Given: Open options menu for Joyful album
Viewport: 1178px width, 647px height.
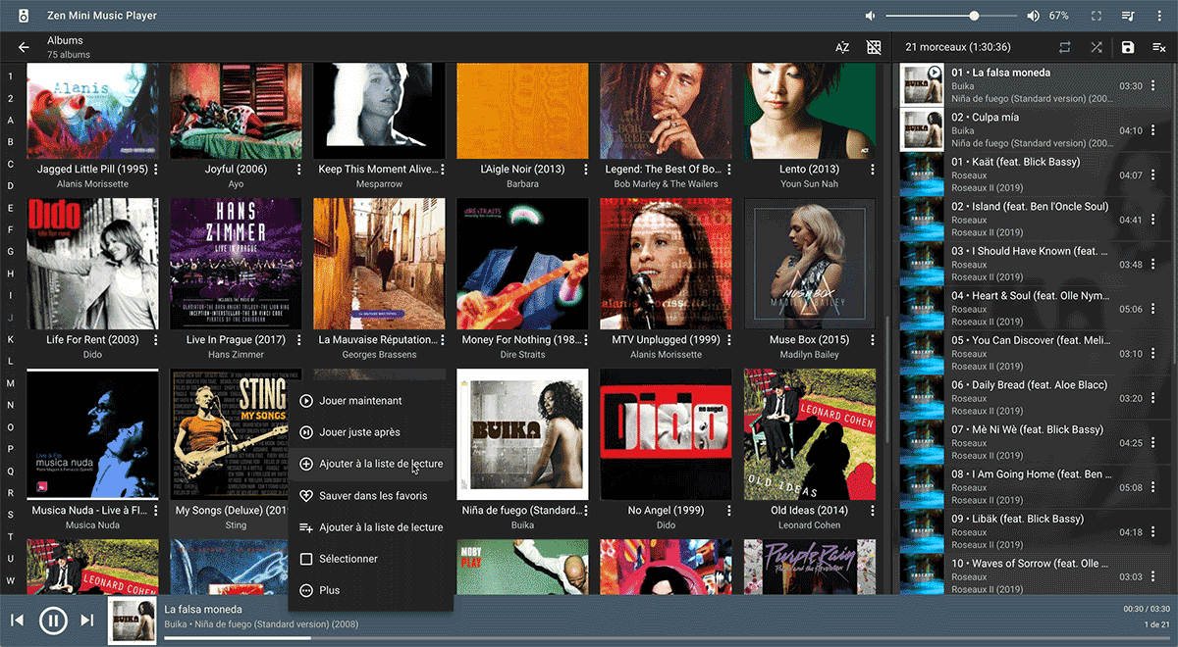Looking at the screenshot, I should coord(299,170).
